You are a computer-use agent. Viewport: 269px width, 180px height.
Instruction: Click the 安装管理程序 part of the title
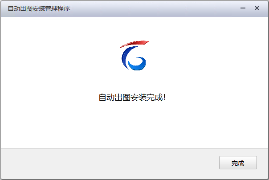coord(52,8)
